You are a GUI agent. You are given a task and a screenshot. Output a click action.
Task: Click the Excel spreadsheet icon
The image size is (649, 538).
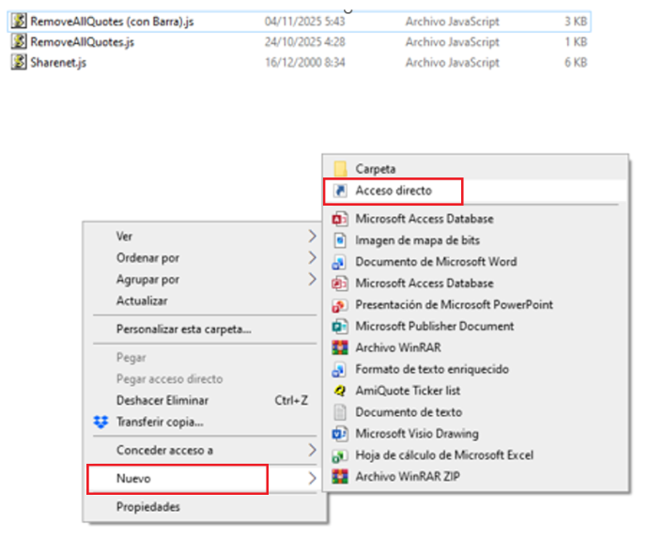[x=340, y=455]
